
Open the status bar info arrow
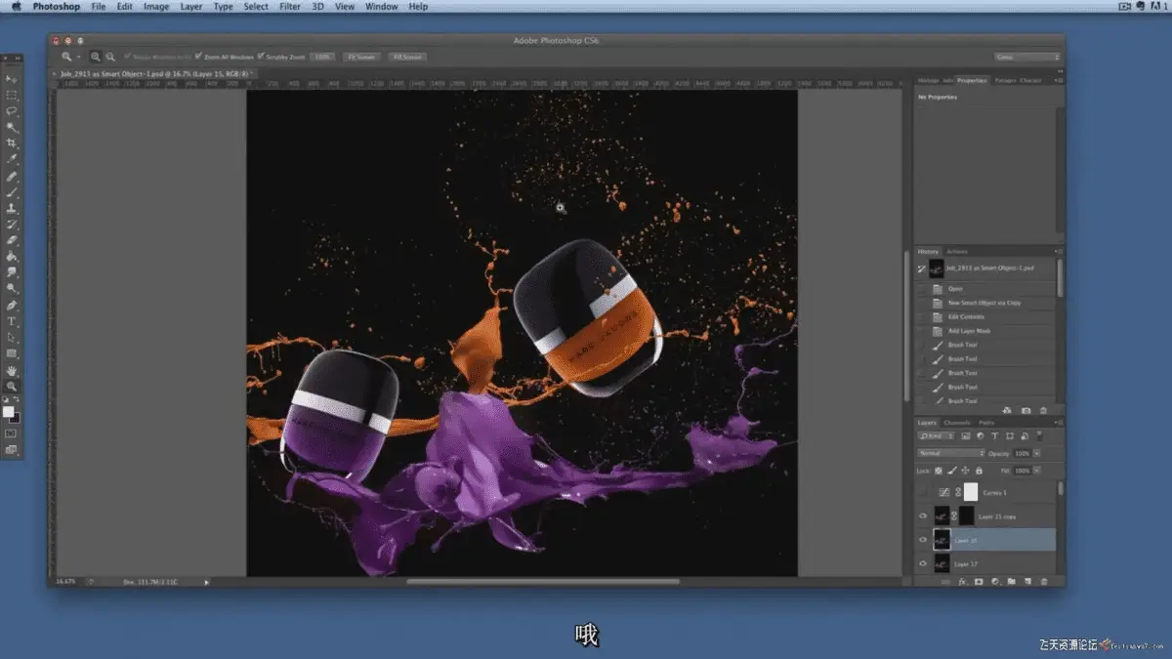pos(206,582)
